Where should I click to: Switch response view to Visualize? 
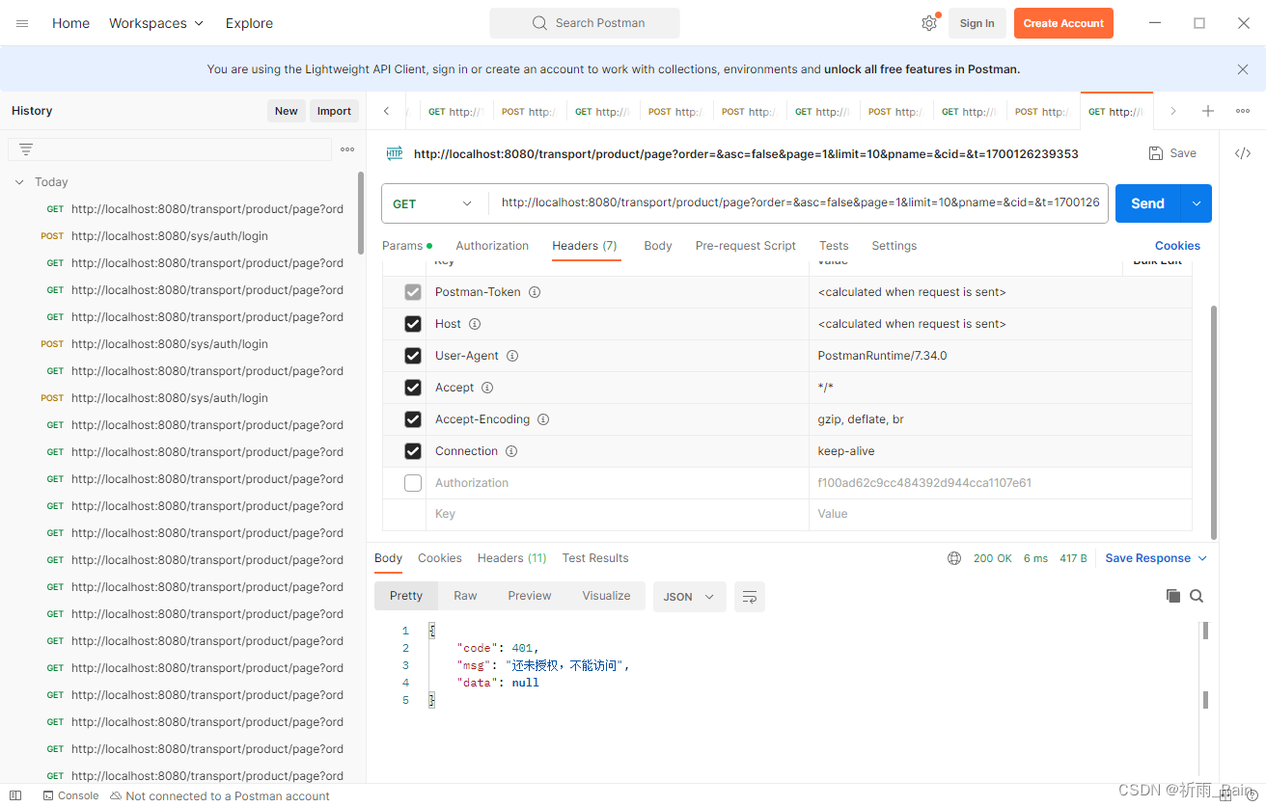[x=606, y=596]
